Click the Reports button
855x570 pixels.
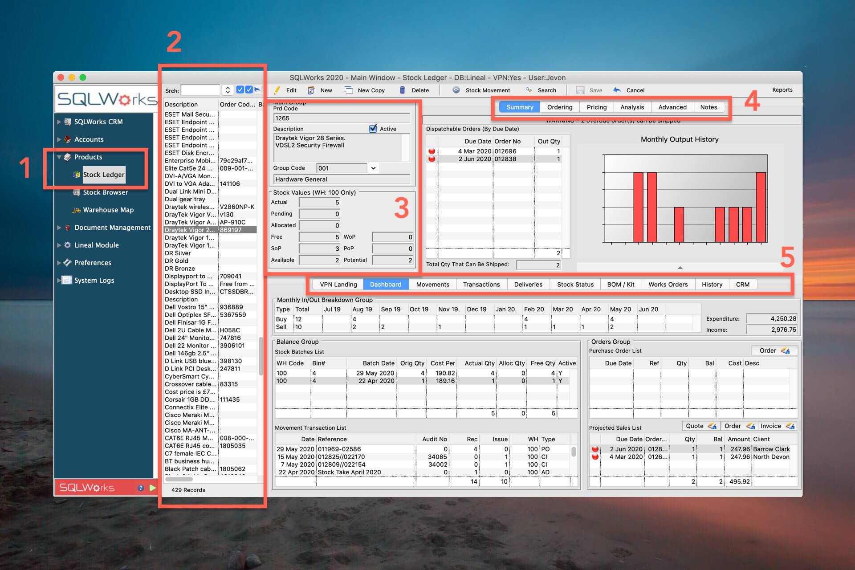(782, 90)
